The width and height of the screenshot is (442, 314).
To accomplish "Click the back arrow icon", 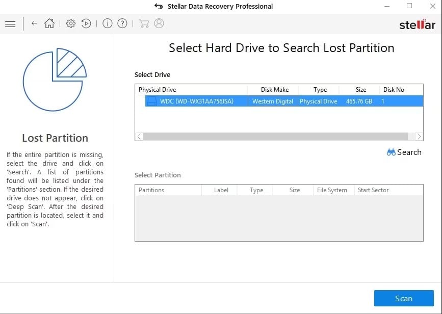I will [34, 23].
